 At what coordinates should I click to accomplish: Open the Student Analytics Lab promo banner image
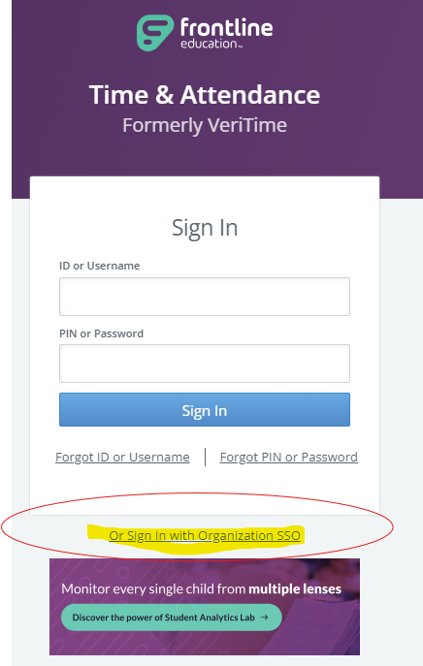pos(205,607)
